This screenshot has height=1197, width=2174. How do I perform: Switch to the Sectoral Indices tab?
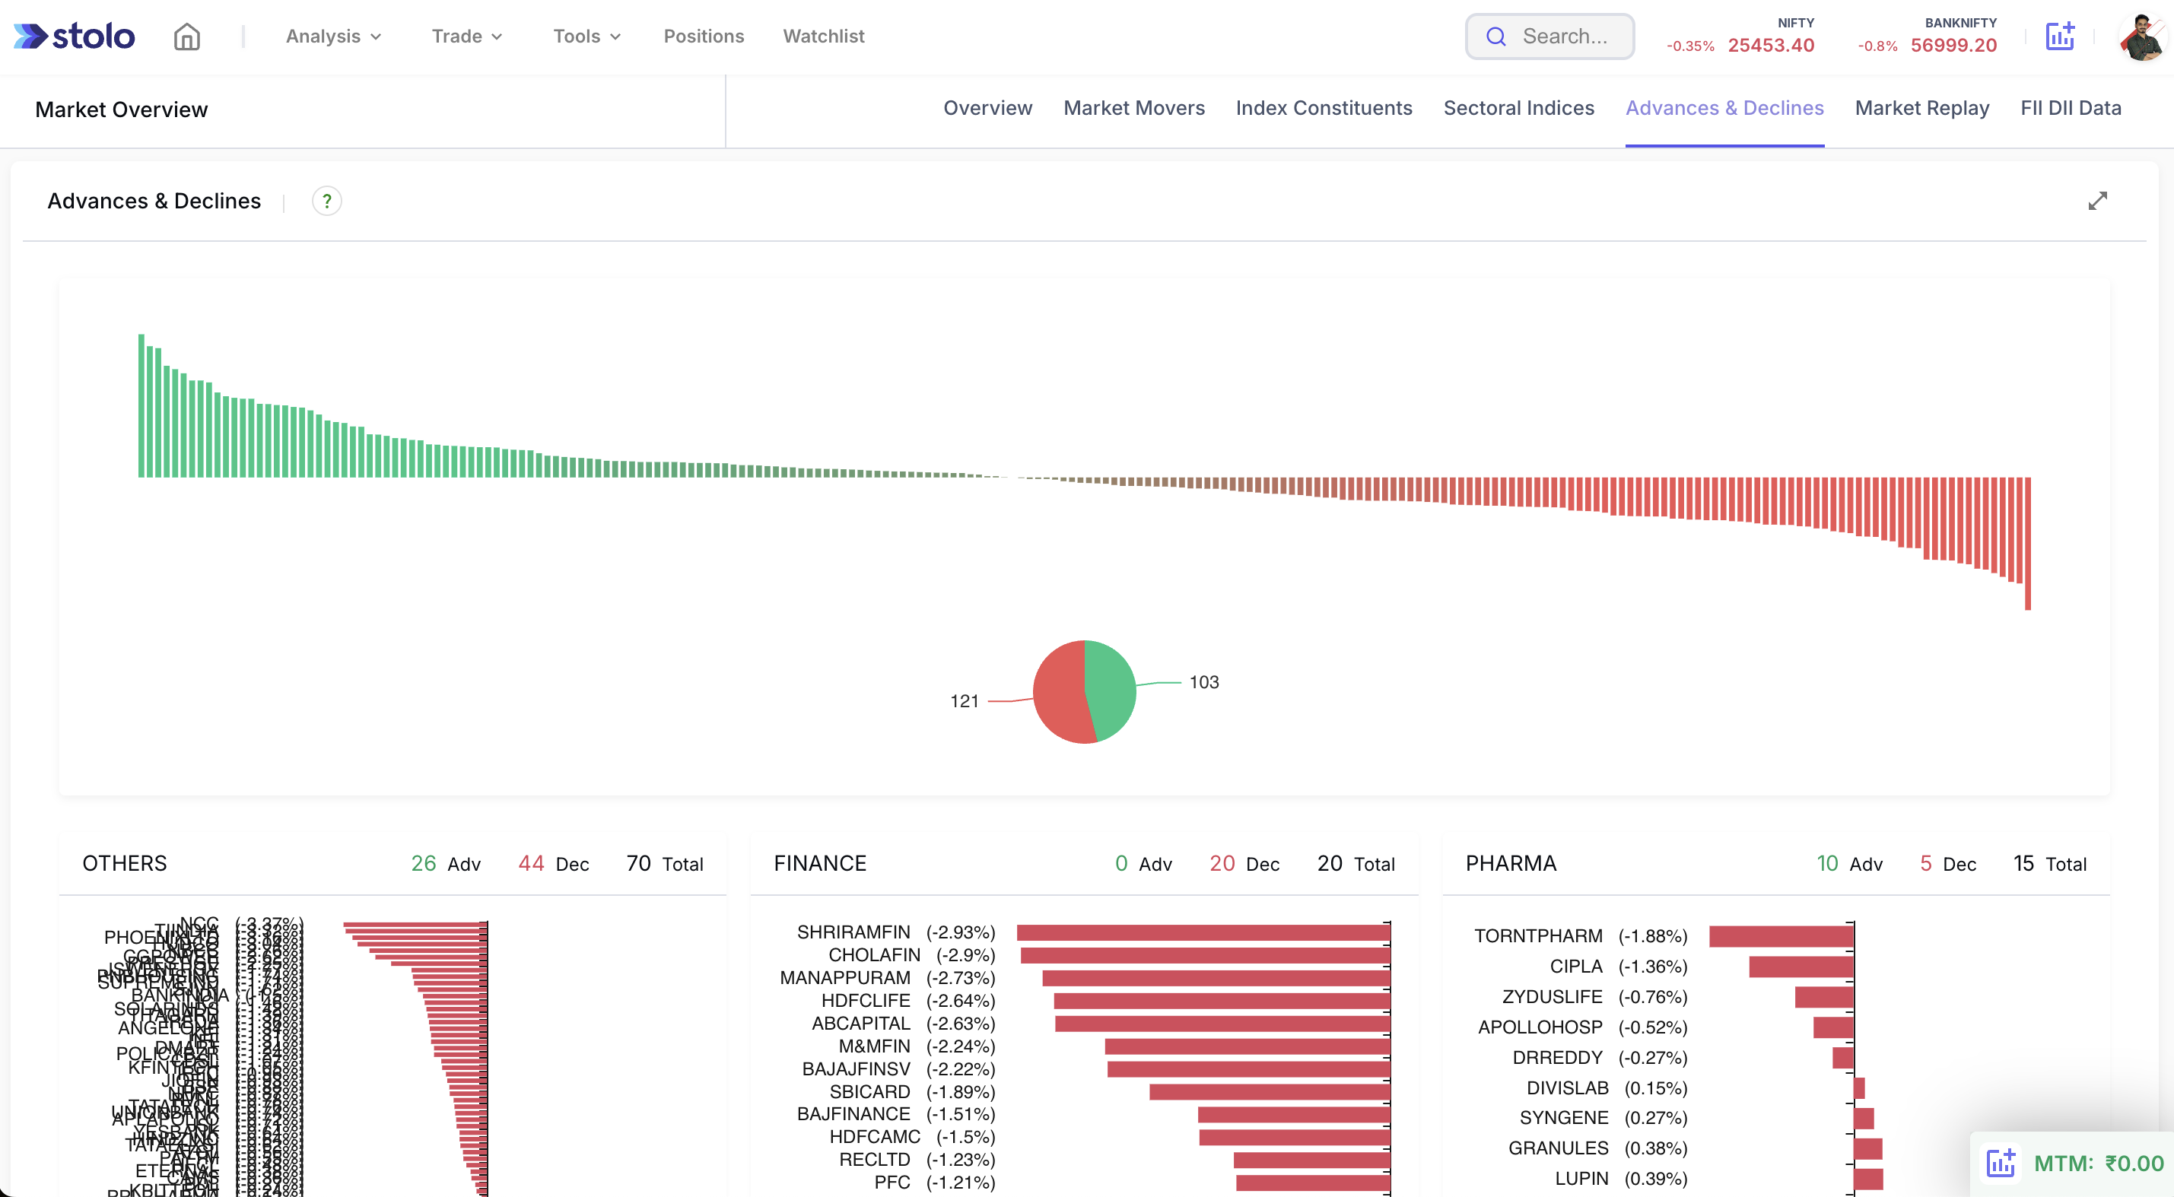click(x=1518, y=108)
